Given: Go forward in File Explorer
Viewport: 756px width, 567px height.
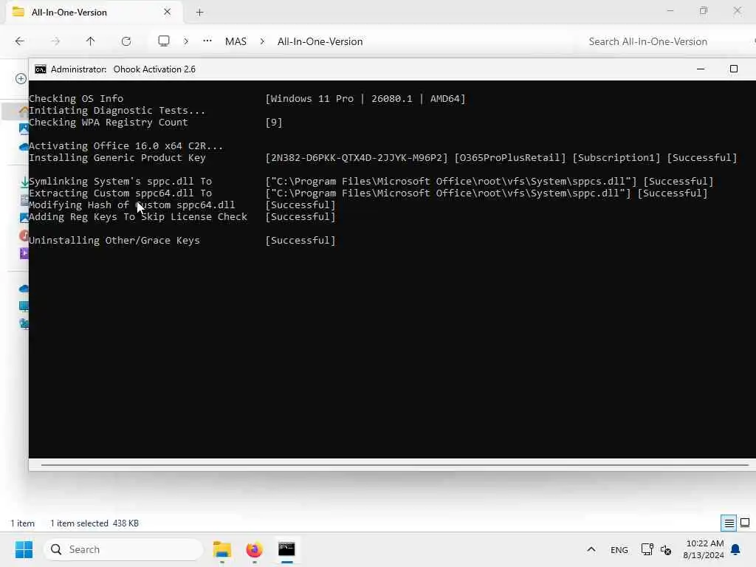Looking at the screenshot, I should 55,41.
